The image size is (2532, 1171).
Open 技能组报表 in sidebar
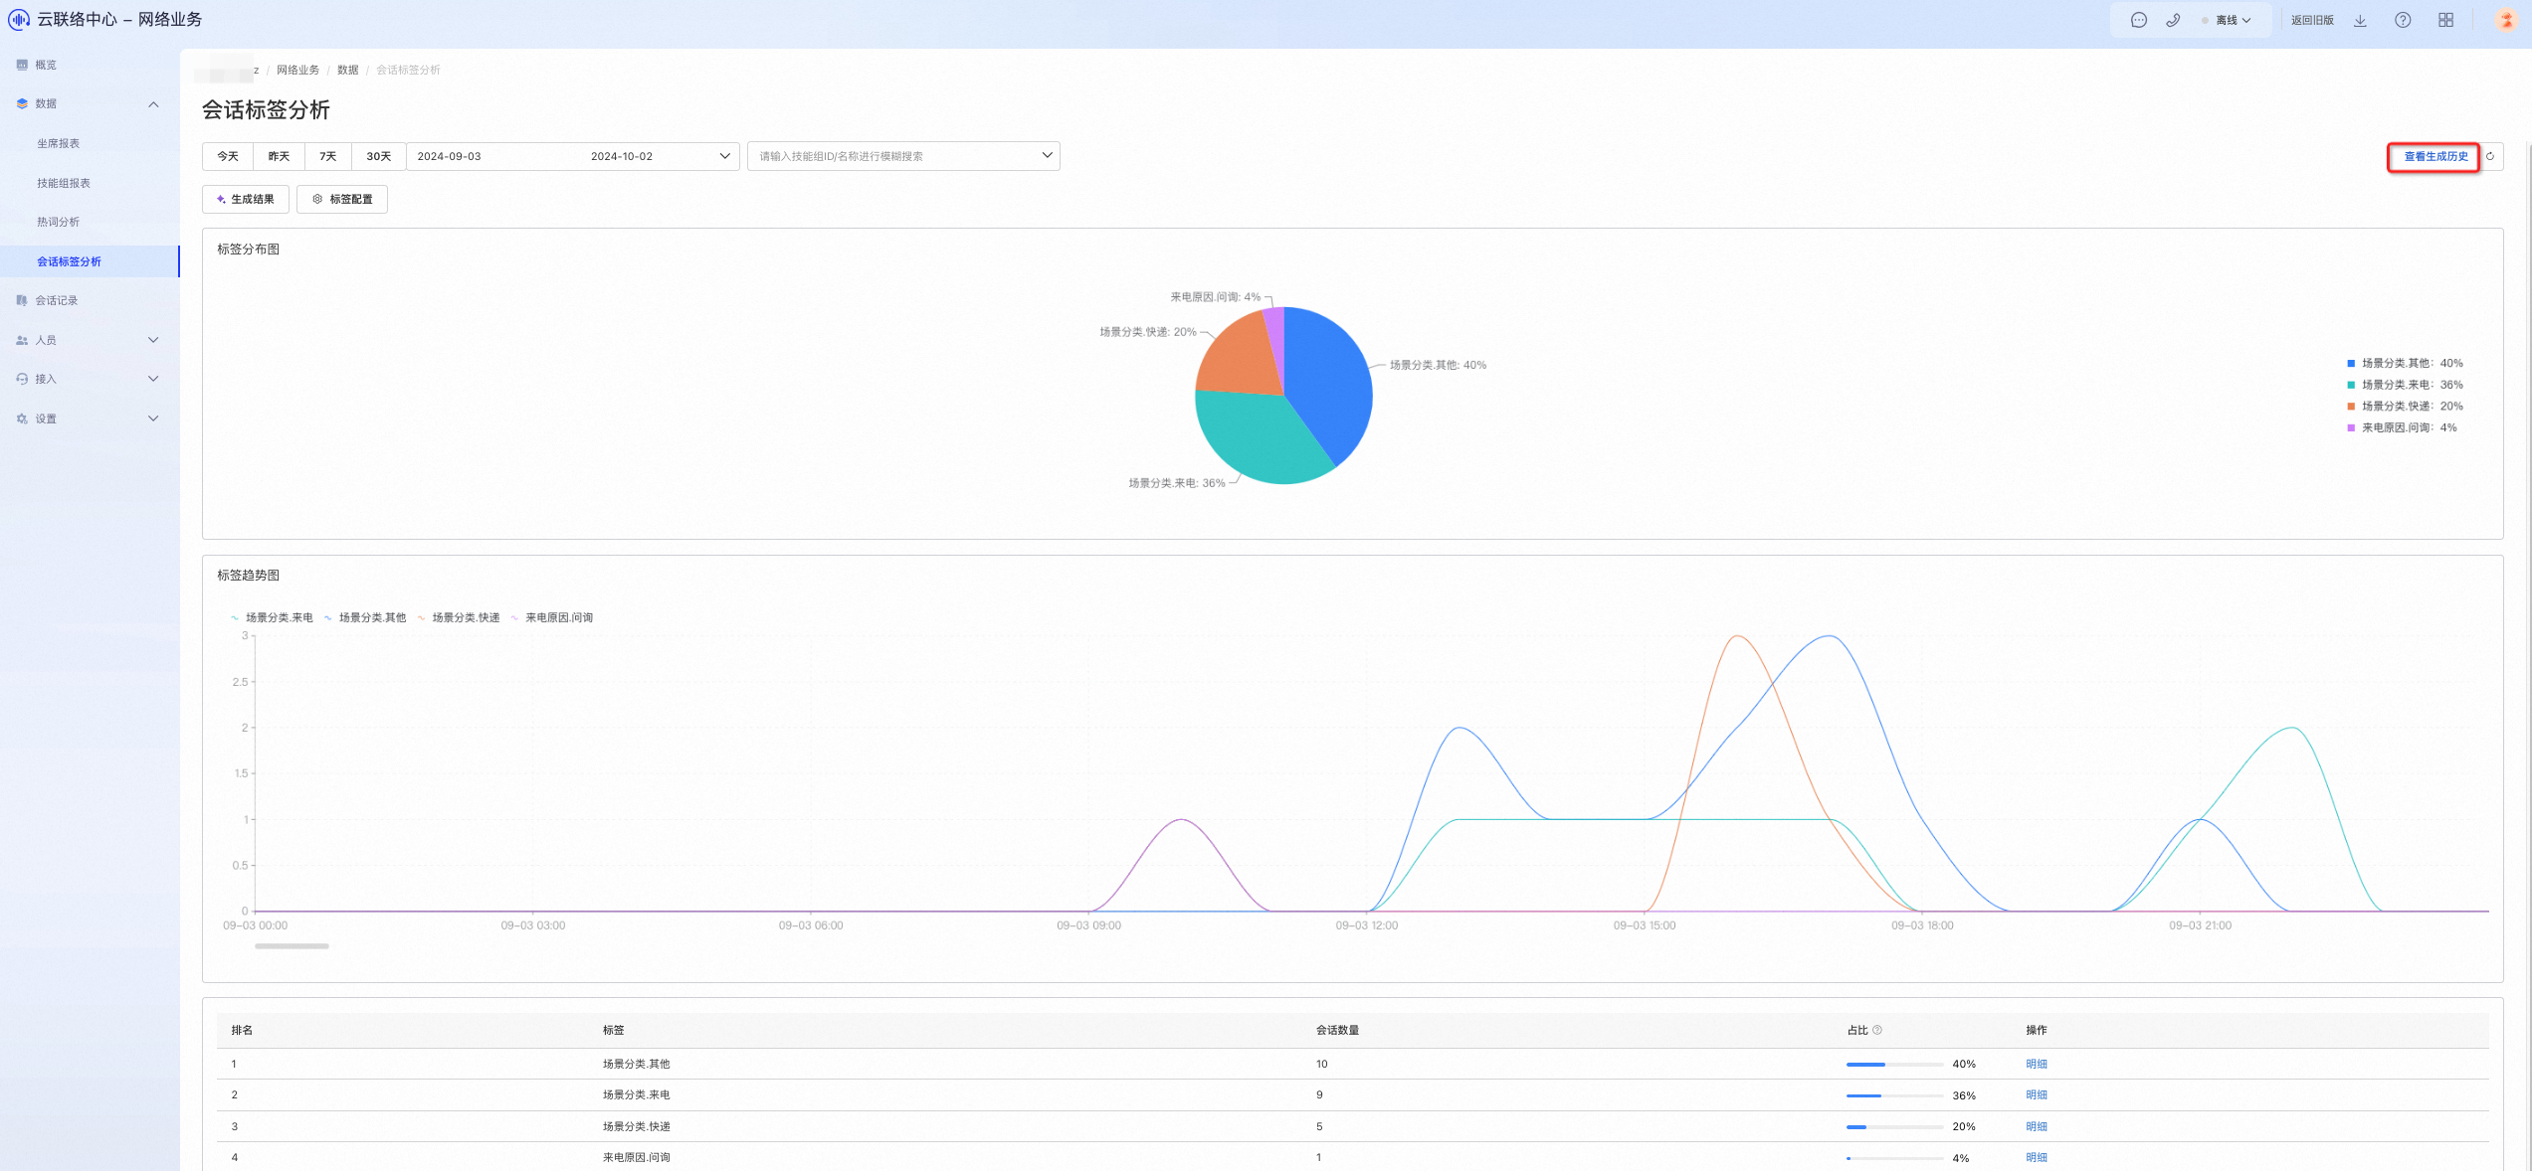tap(64, 183)
